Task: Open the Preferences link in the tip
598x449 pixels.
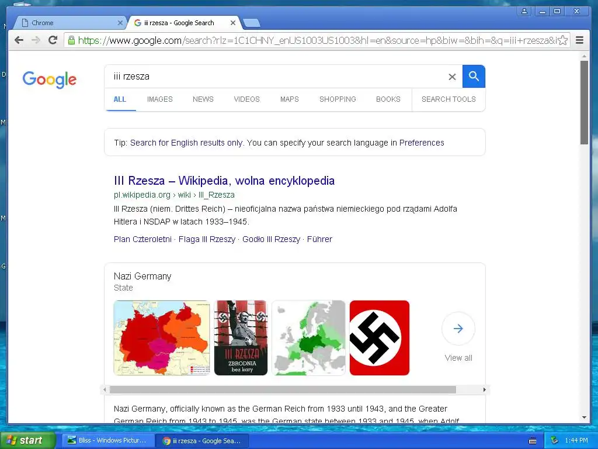Action: tap(422, 143)
